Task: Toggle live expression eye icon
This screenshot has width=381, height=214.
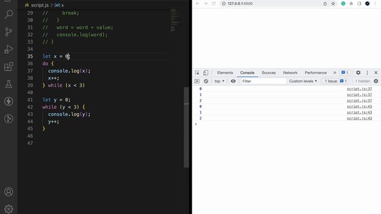Action: point(233,81)
